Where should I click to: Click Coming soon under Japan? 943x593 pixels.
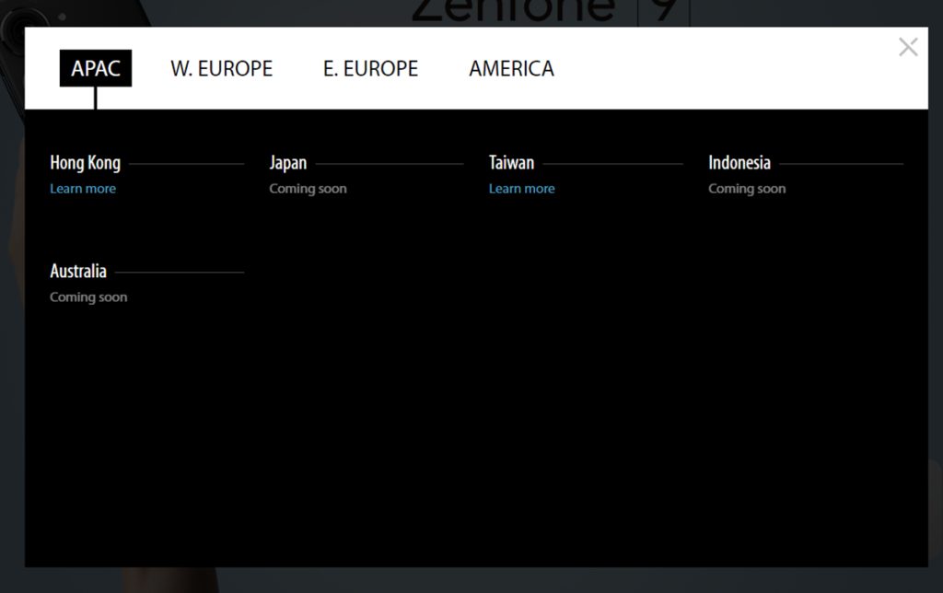(x=308, y=188)
